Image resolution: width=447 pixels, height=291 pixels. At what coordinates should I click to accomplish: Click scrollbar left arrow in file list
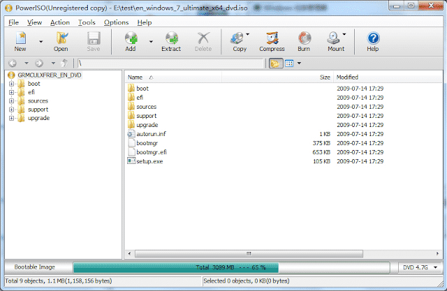point(129,253)
